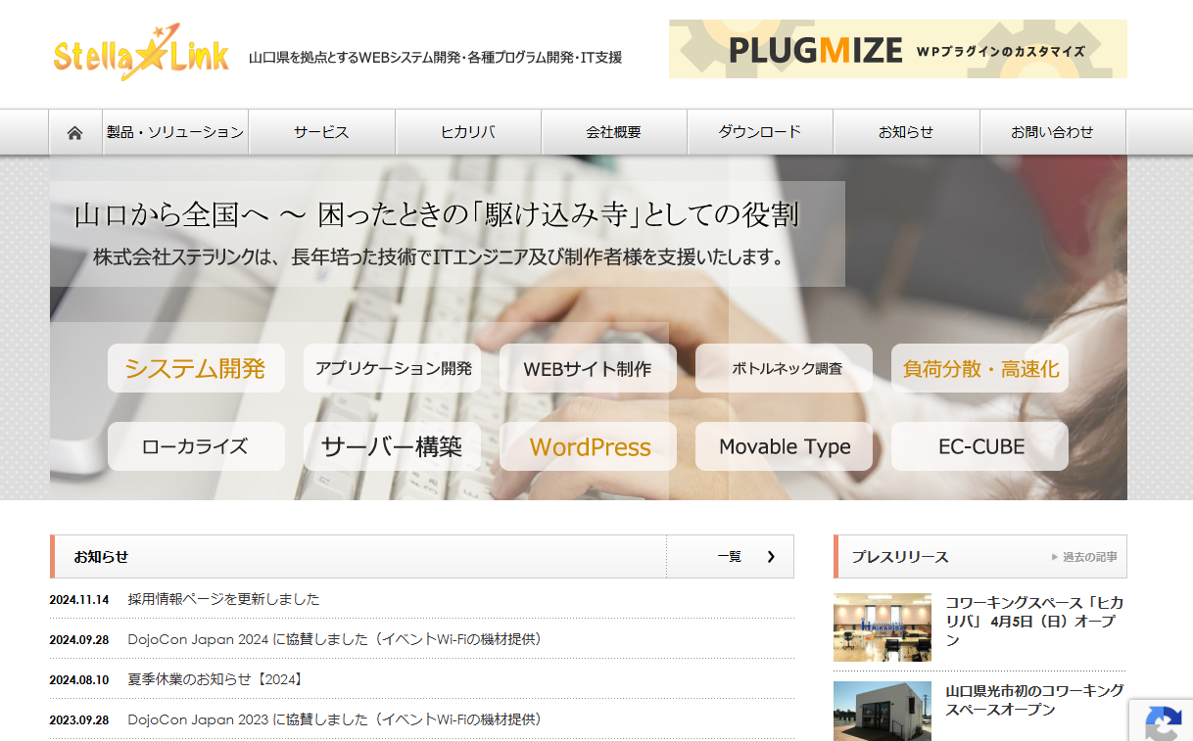Select the サービス menu item

tap(321, 132)
